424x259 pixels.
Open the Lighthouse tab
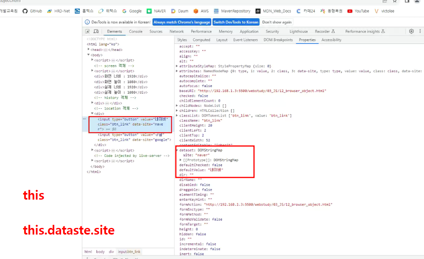(x=298, y=31)
